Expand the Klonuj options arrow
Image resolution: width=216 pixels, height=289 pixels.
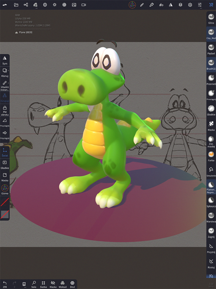[x=8, y=71]
